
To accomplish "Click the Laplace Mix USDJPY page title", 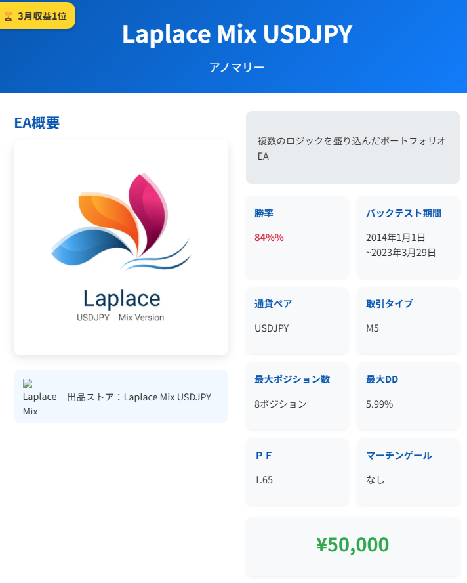I will point(237,34).
